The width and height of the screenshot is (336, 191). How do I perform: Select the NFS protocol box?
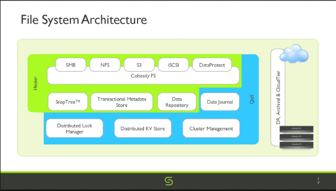[105, 65]
